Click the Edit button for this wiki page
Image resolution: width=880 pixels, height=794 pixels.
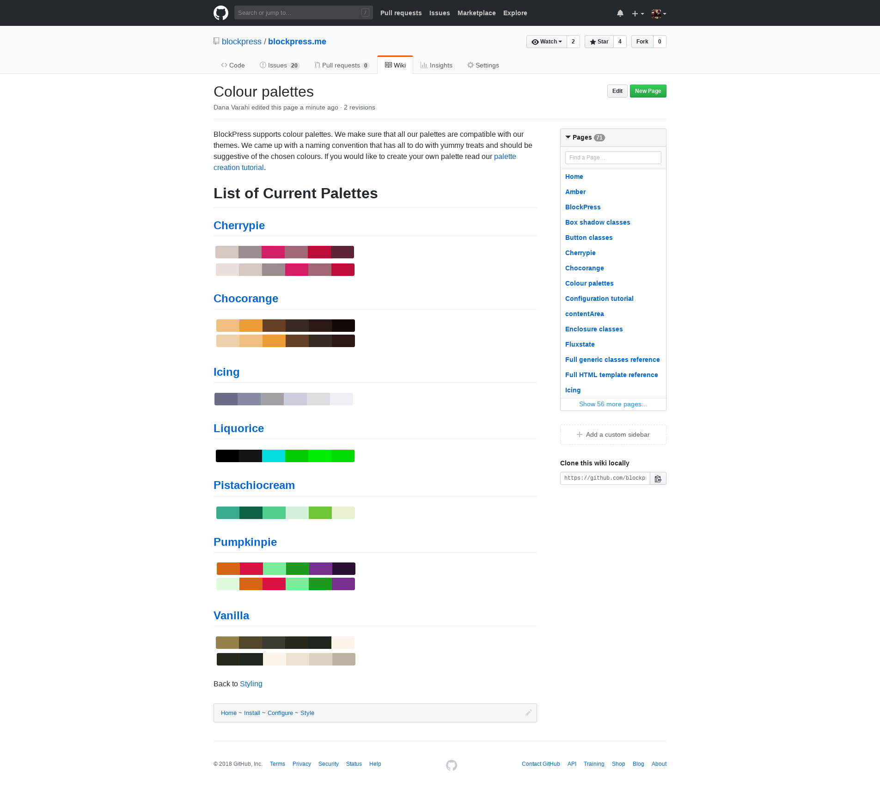click(x=617, y=91)
